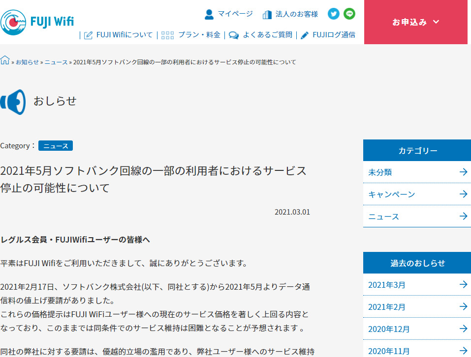Open 未分類 category link
This screenshot has width=471, height=357.
[x=380, y=172]
